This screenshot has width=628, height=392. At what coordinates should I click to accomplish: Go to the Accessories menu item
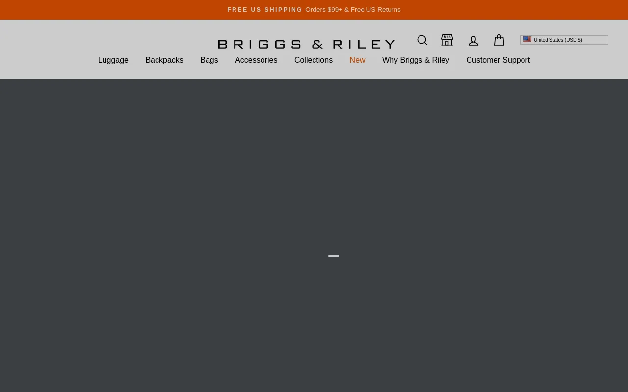pos(256,60)
